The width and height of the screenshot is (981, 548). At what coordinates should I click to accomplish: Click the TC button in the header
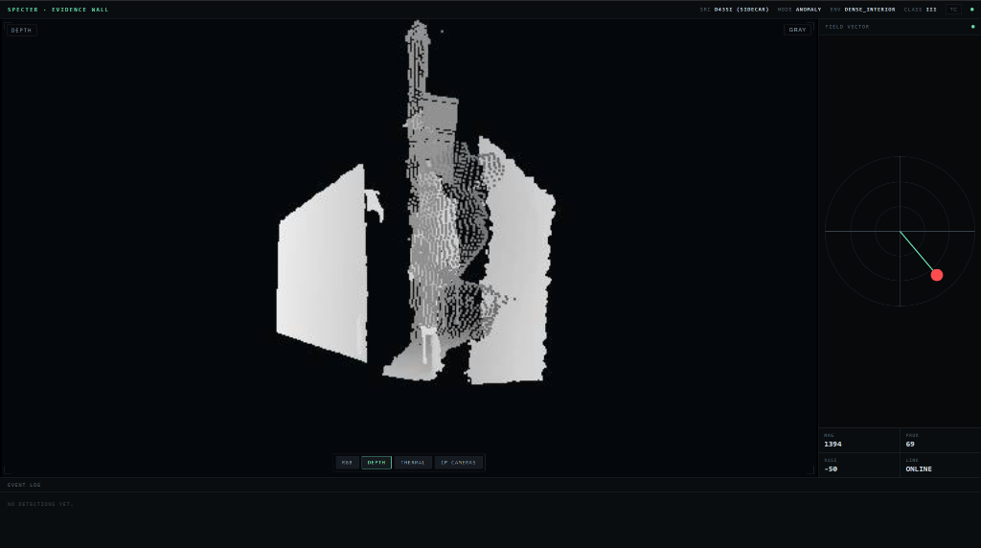pos(953,10)
